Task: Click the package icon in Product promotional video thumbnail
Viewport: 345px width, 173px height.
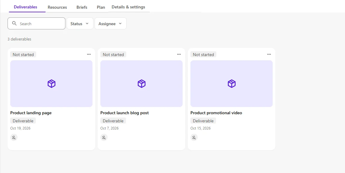Action: pyautogui.click(x=231, y=84)
